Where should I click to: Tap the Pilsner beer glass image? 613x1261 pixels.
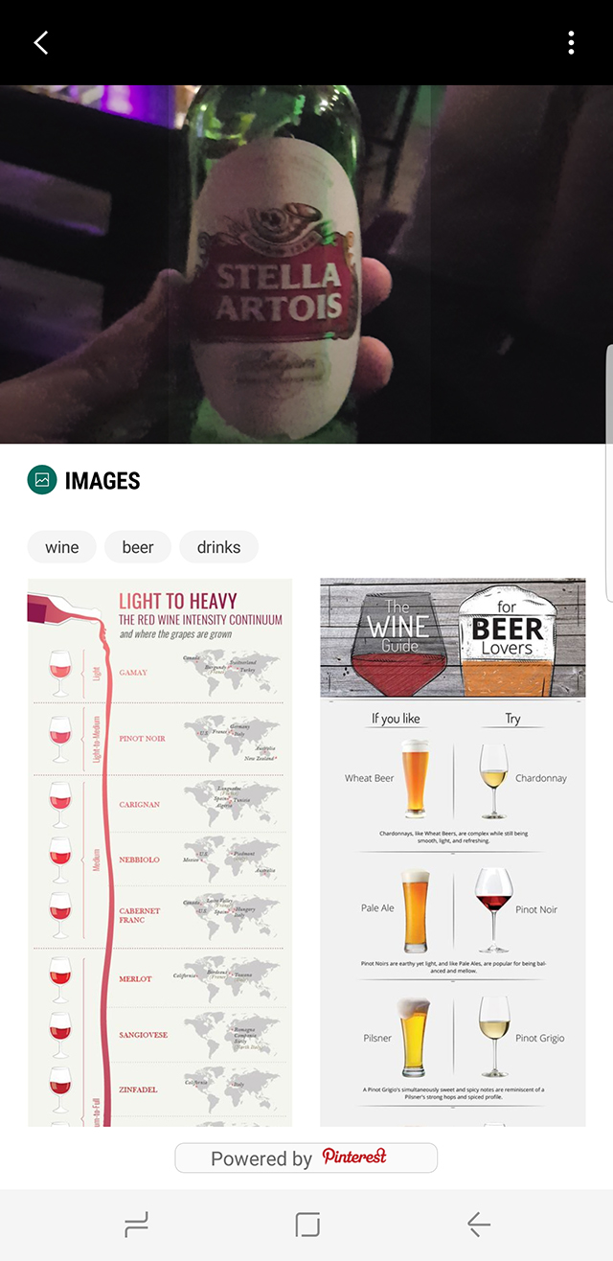coord(416,1037)
